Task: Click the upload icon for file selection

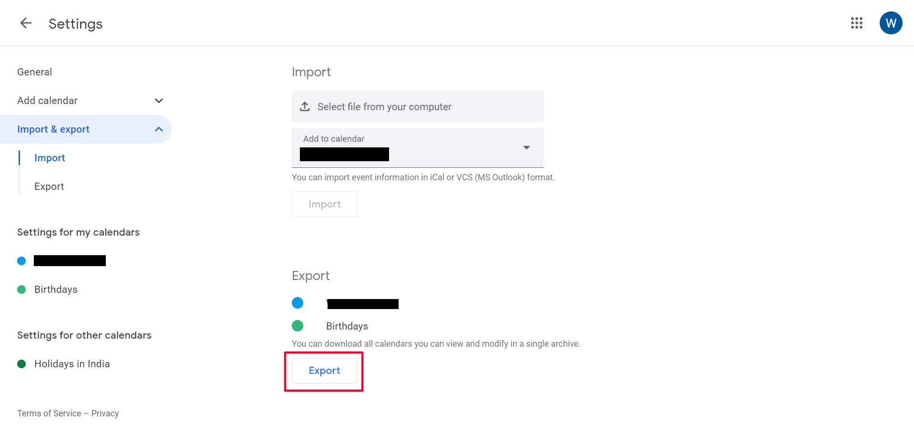Action: [305, 106]
